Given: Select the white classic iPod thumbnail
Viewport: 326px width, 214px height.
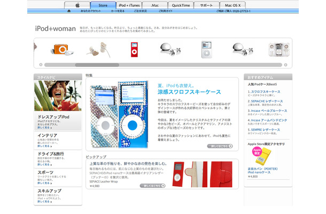Looking at the screenshot, I should click(x=207, y=50).
